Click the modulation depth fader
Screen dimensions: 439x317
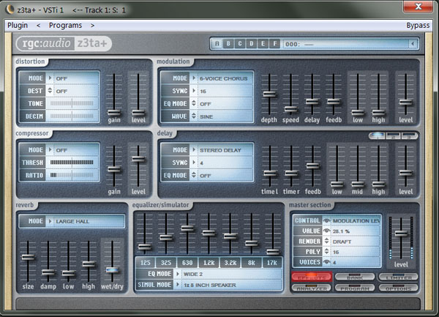[x=269, y=94]
